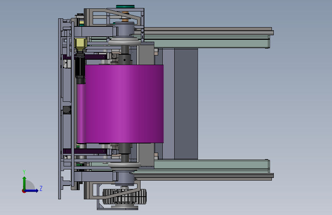
Task: Select the yellow fitting on the model
Action: 80,44
